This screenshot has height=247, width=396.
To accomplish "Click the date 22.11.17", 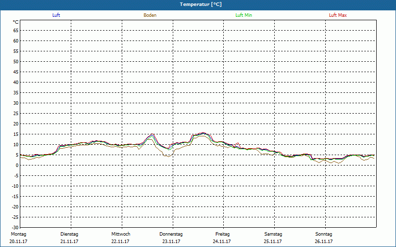I will pyautogui.click(x=120, y=242).
